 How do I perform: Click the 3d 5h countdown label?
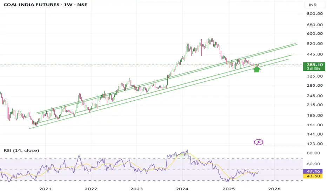point(313,69)
